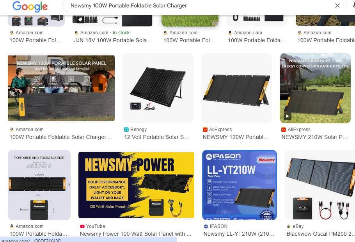This screenshot has width=355, height=242.
Task: Open the NEWSMY 100W campers image
Action: click(x=61, y=88)
